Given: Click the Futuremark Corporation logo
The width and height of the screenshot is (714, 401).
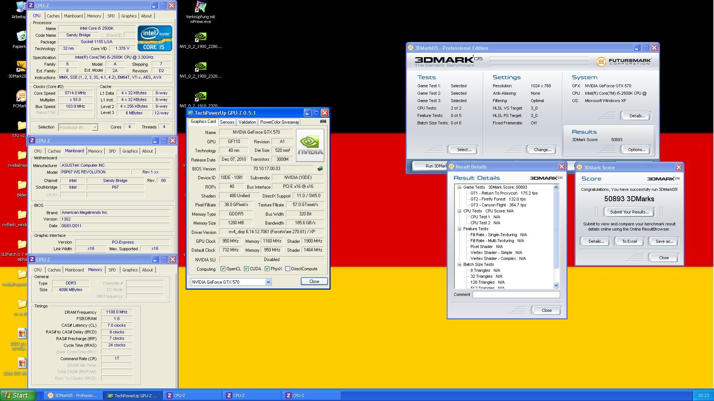Looking at the screenshot, I should 624,62.
